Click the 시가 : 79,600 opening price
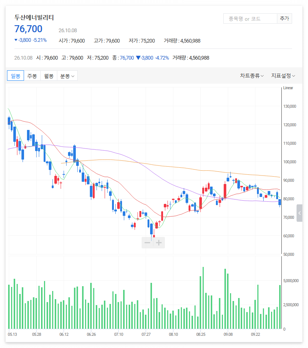This screenshot has height=348, width=308. click(x=72, y=41)
